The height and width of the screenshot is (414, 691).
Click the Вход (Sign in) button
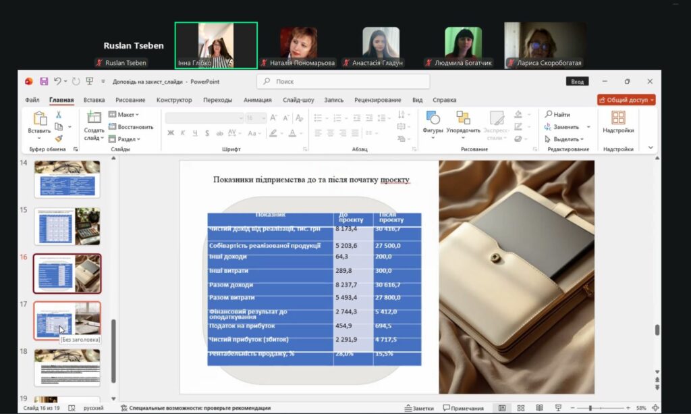(x=577, y=82)
